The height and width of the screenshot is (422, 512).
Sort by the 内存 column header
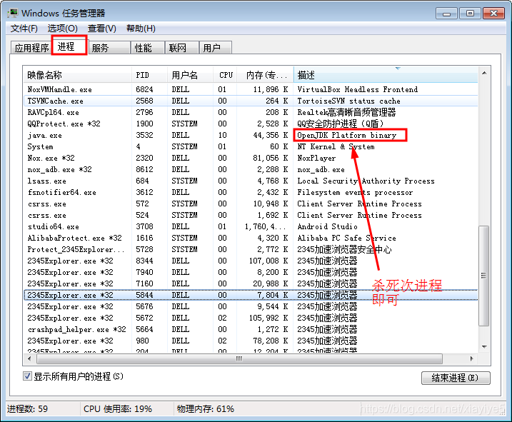click(x=266, y=75)
